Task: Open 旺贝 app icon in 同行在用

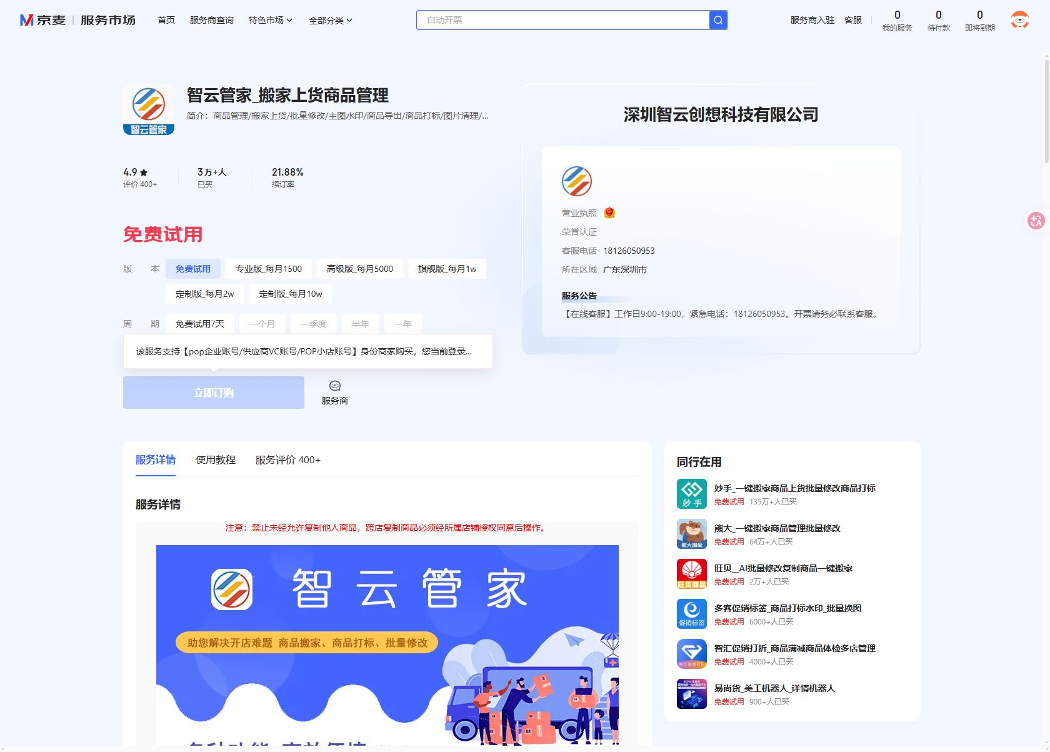Action: [692, 574]
